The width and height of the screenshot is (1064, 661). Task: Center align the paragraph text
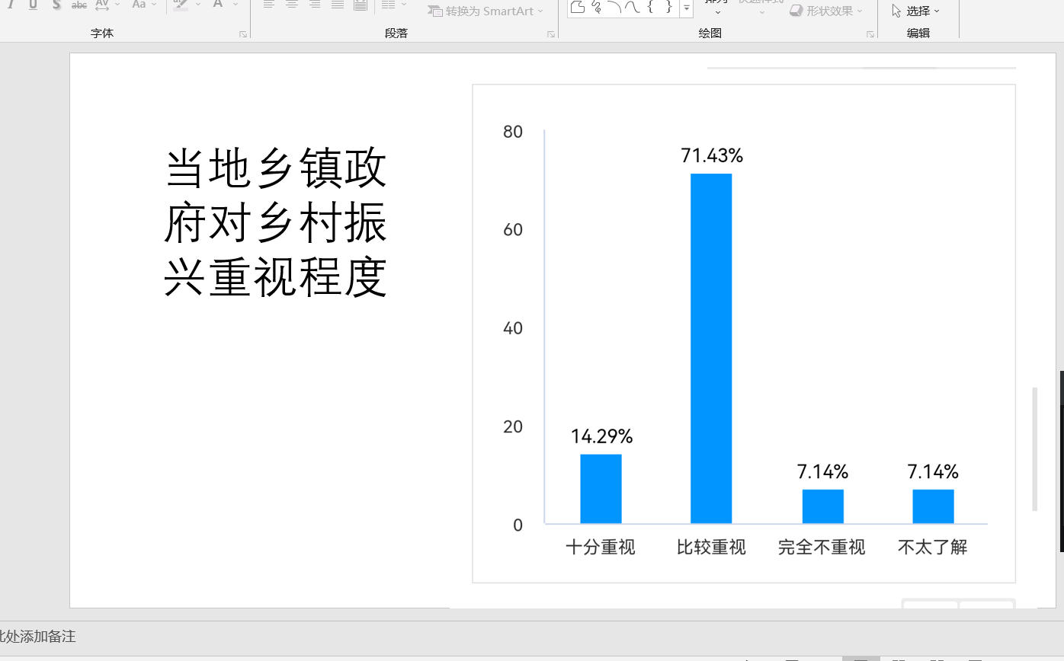pos(292,5)
